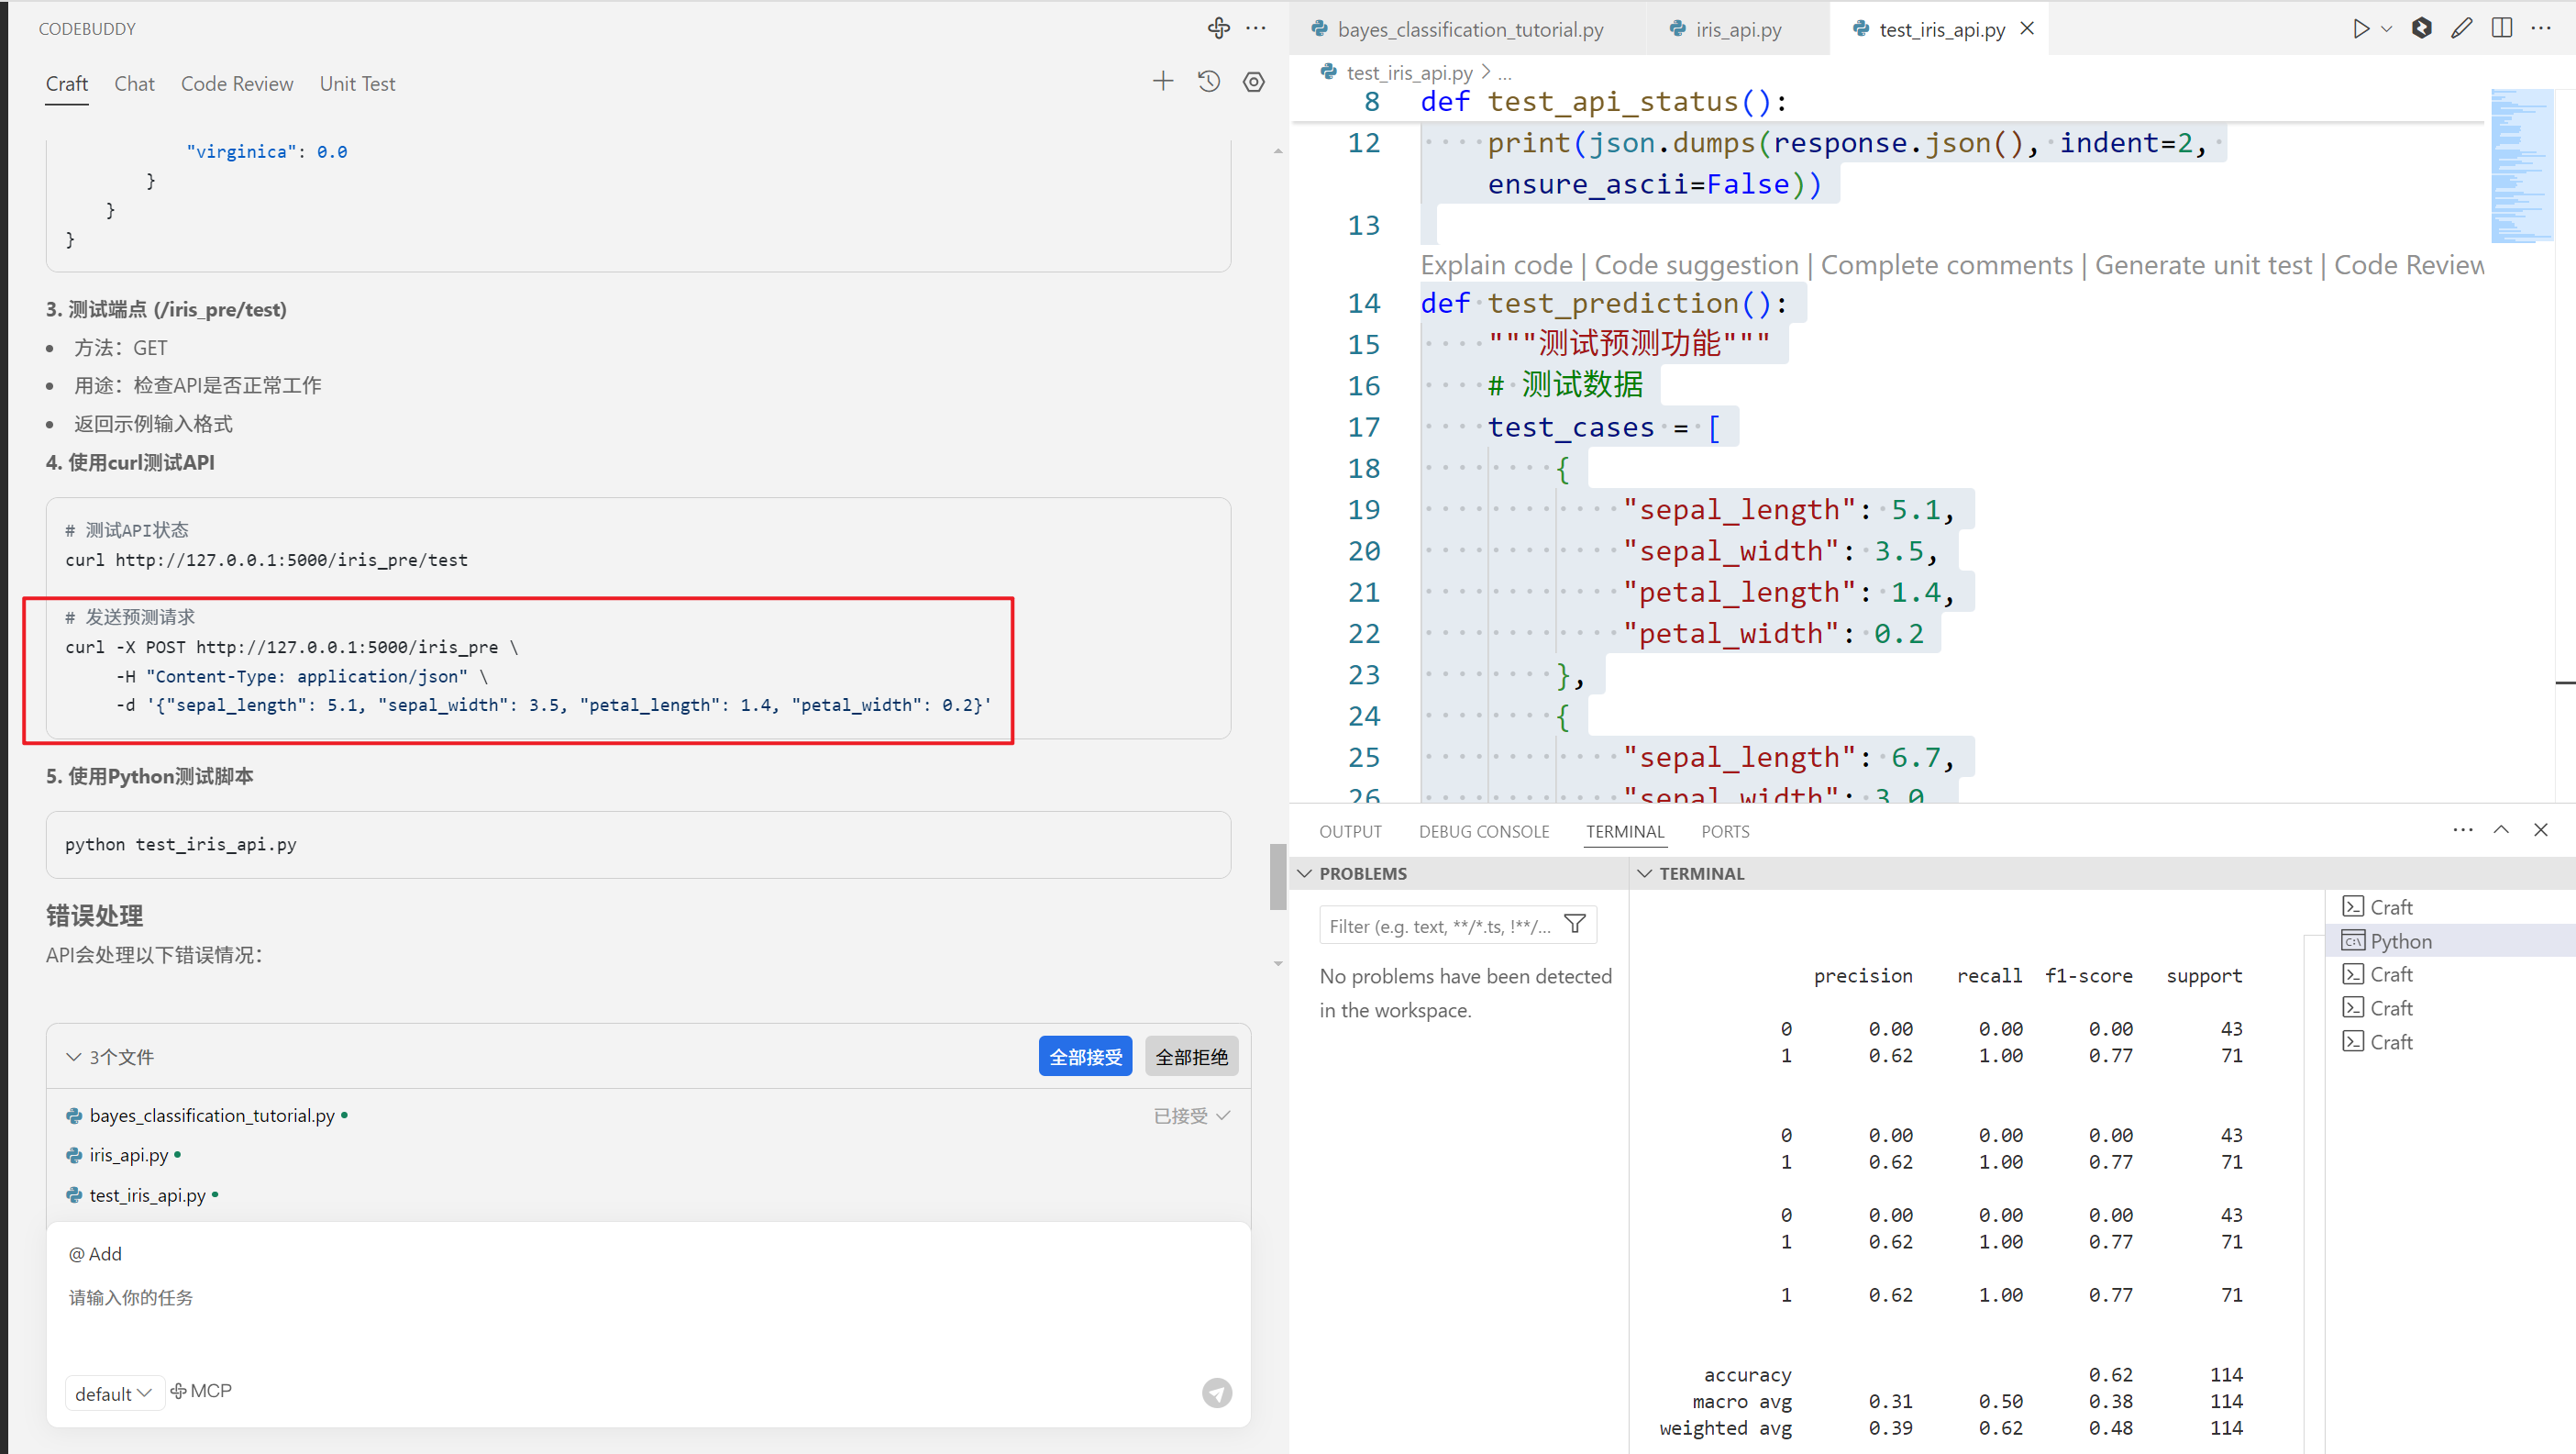Open editor more actions ellipsis
This screenshot has width=2576, height=1454.
pyautogui.click(x=2541, y=28)
